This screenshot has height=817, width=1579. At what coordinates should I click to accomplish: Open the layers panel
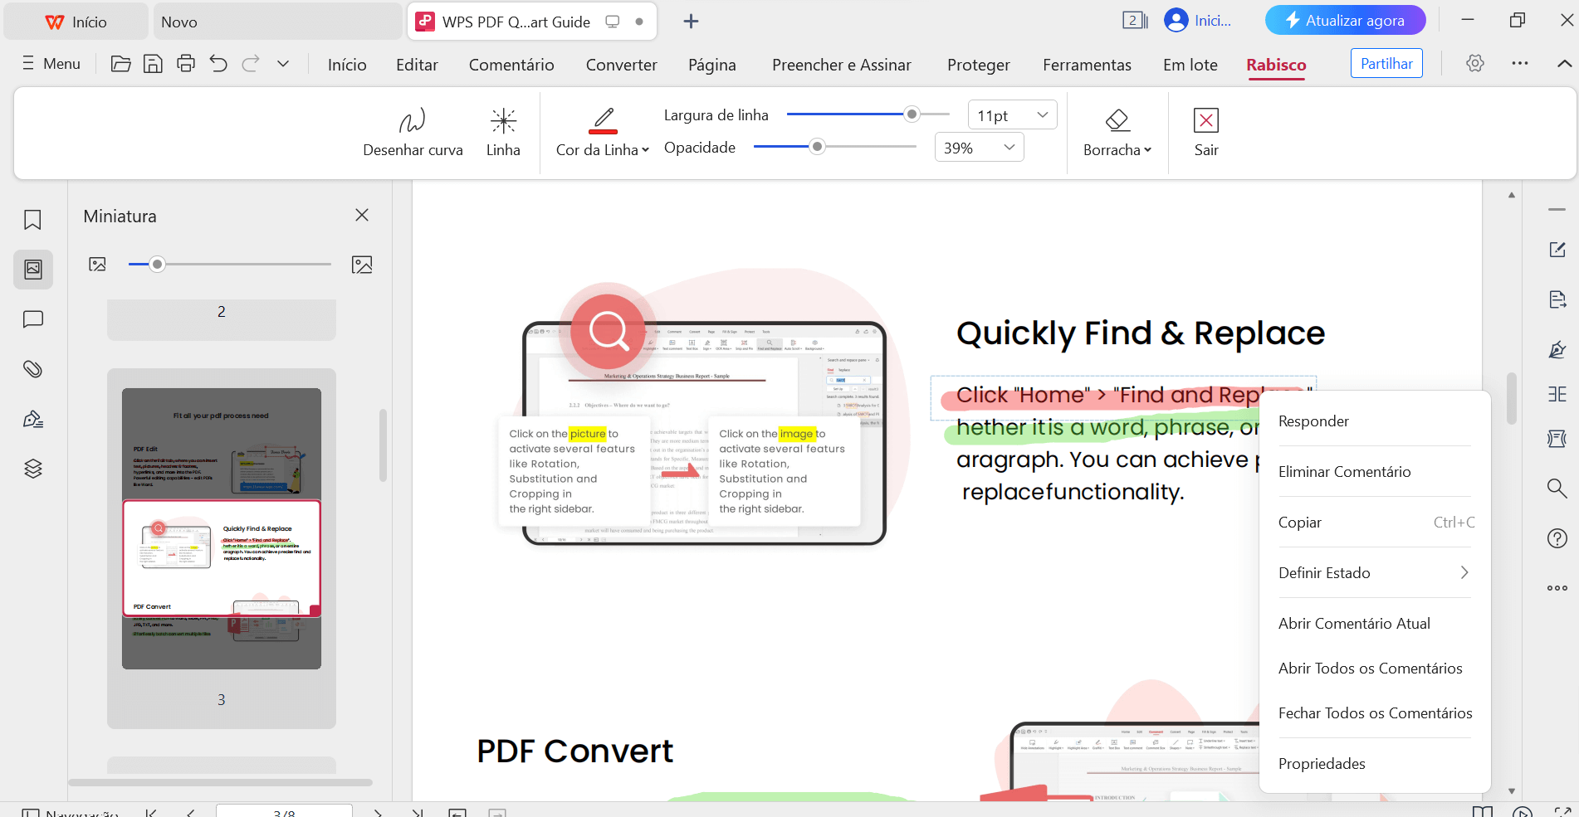click(x=32, y=468)
